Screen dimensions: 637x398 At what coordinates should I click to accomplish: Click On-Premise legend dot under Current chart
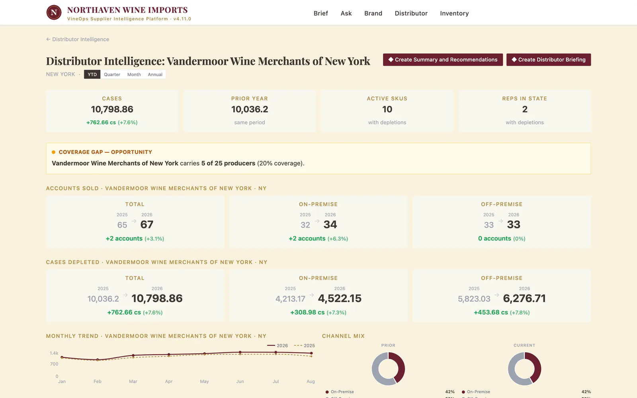tap(463, 392)
